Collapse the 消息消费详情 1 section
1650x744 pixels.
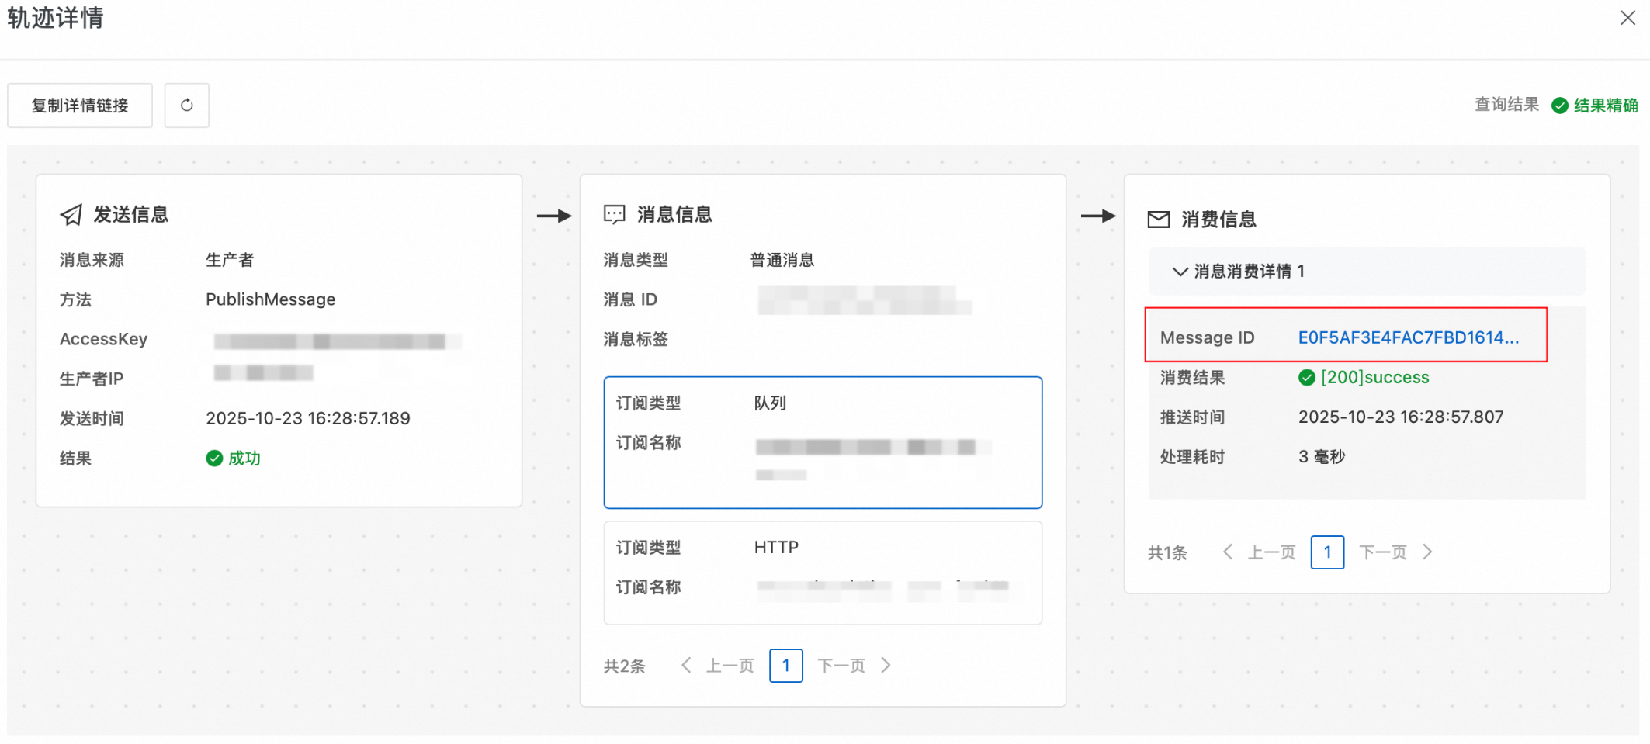pos(1367,272)
